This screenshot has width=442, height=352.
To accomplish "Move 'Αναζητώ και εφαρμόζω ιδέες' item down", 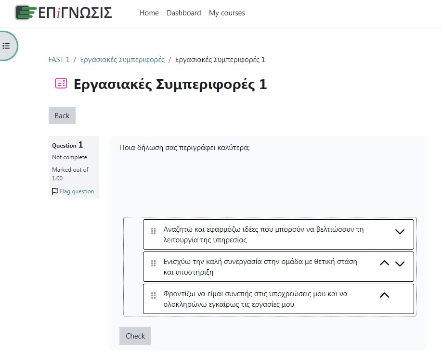I will pos(400,232).
